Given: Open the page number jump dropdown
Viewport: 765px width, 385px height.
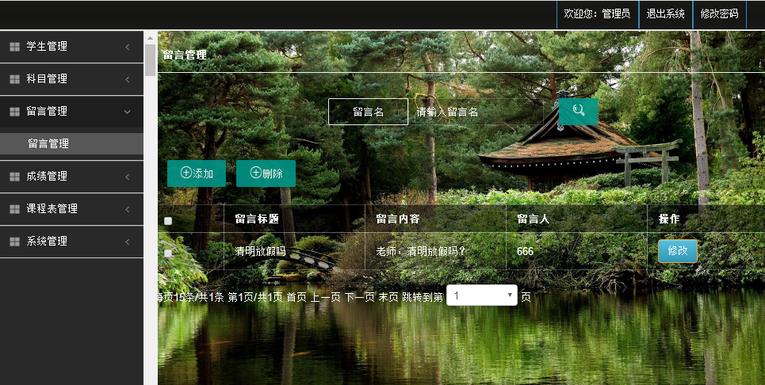Looking at the screenshot, I should pyautogui.click(x=481, y=295).
